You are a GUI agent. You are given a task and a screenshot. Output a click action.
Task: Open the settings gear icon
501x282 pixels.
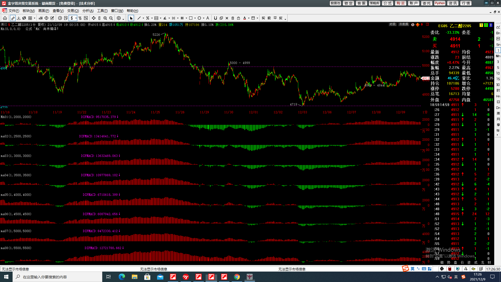point(119,18)
